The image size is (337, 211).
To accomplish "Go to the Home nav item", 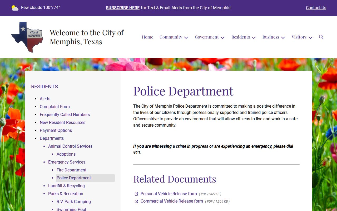I will coord(147,37).
